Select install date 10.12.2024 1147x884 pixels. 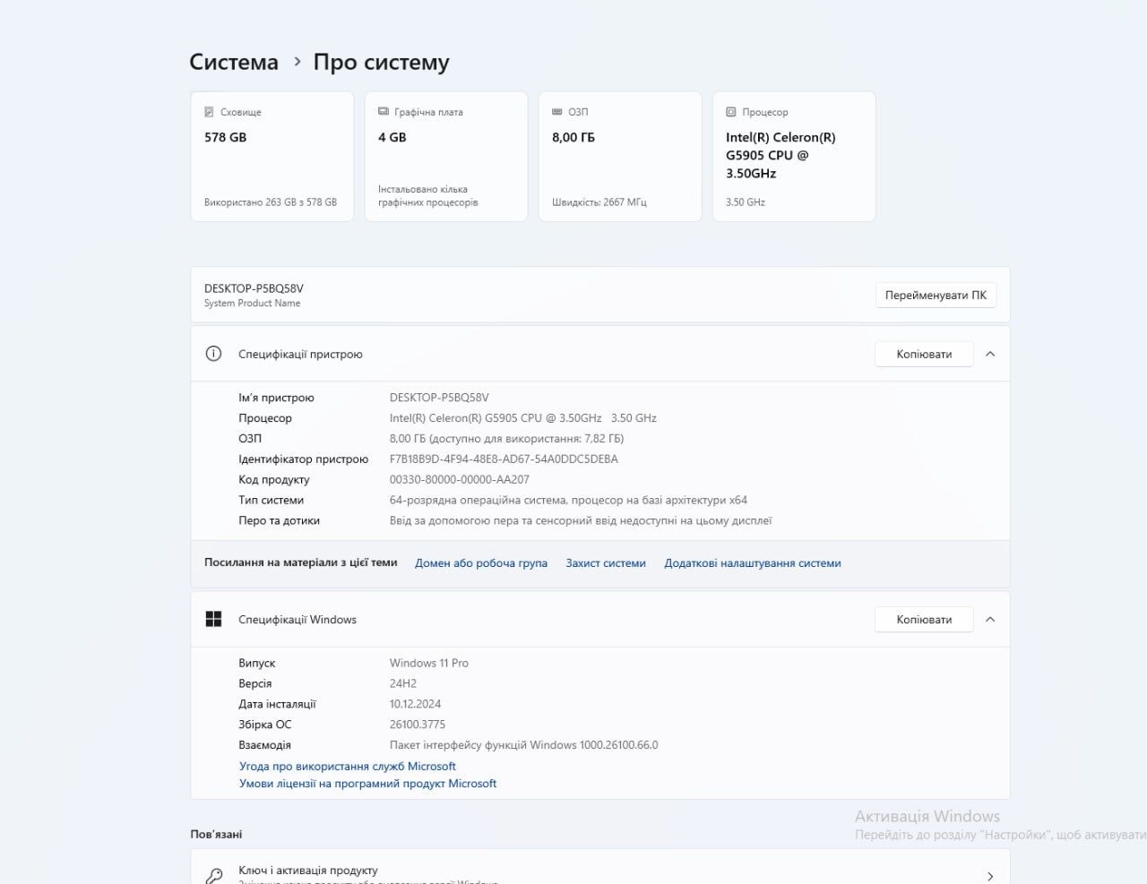coord(415,705)
